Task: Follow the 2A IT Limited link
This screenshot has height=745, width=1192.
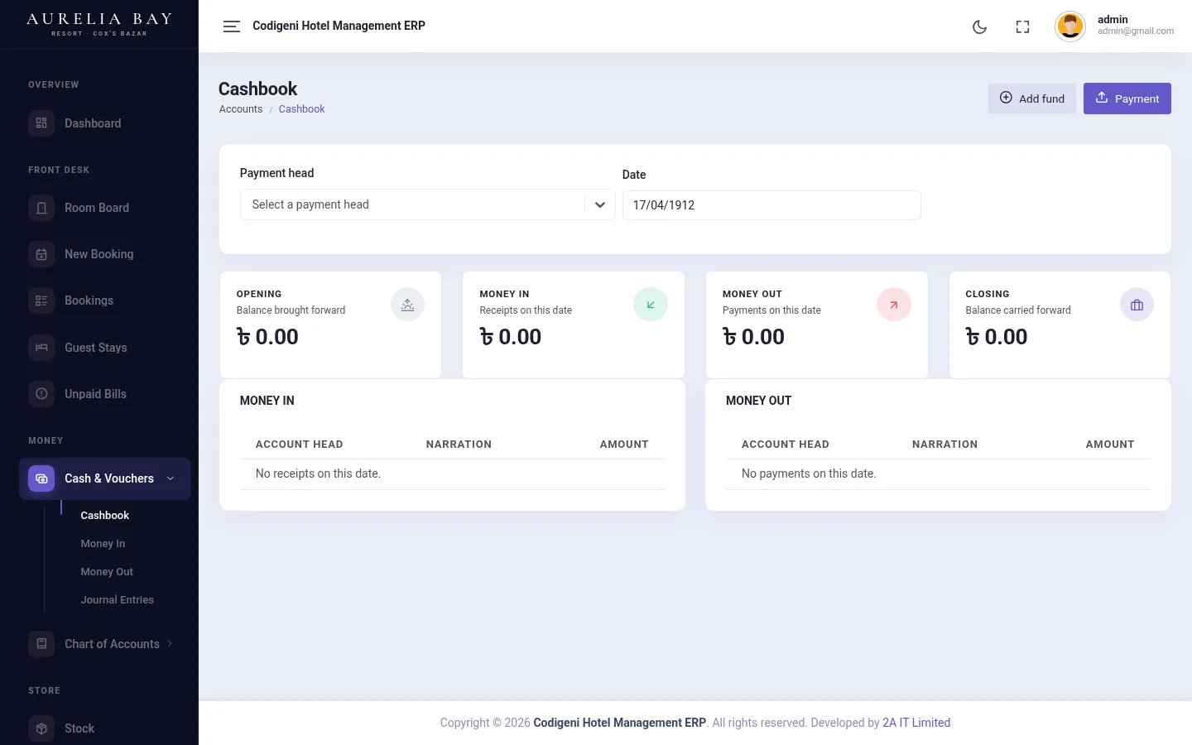Action: coord(916,723)
